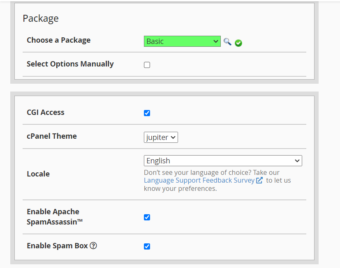Click the CGI Access label text
This screenshot has width=340, height=268.
46,112
